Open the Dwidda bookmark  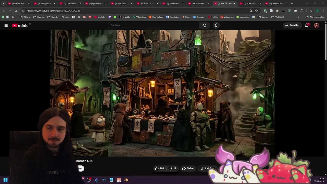tap(124, 17)
